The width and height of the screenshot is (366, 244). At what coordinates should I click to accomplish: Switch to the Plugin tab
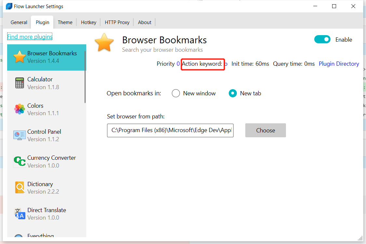pos(43,22)
